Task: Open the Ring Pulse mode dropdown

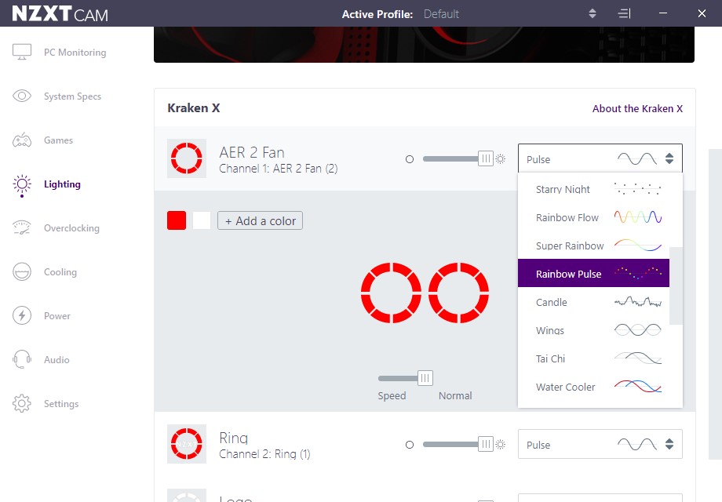Action: click(600, 444)
